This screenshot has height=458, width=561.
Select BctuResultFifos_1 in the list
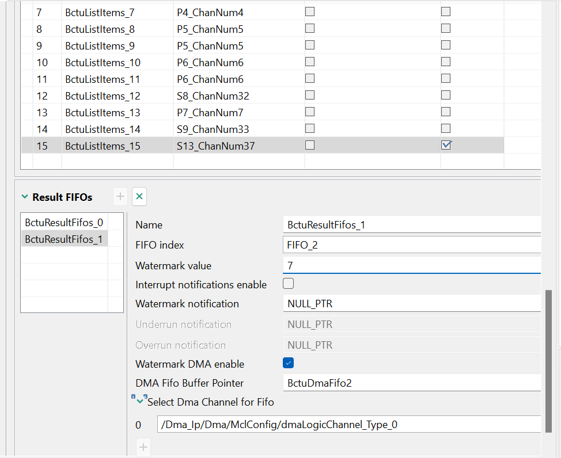pos(64,239)
